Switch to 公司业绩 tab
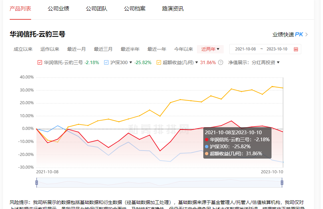323x209 pixels. (x=59, y=9)
